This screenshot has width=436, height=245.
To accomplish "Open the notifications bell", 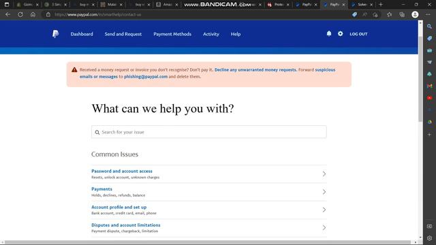I will 329,33.
